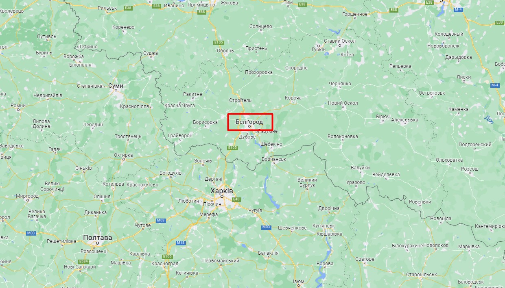This screenshot has width=505, height=288.
Task: Click the Валуйки town label
Action: pyautogui.click(x=360, y=168)
